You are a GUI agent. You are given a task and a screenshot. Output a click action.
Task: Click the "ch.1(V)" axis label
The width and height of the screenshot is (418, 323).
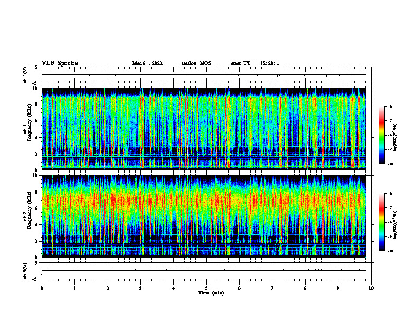(x=25, y=75)
